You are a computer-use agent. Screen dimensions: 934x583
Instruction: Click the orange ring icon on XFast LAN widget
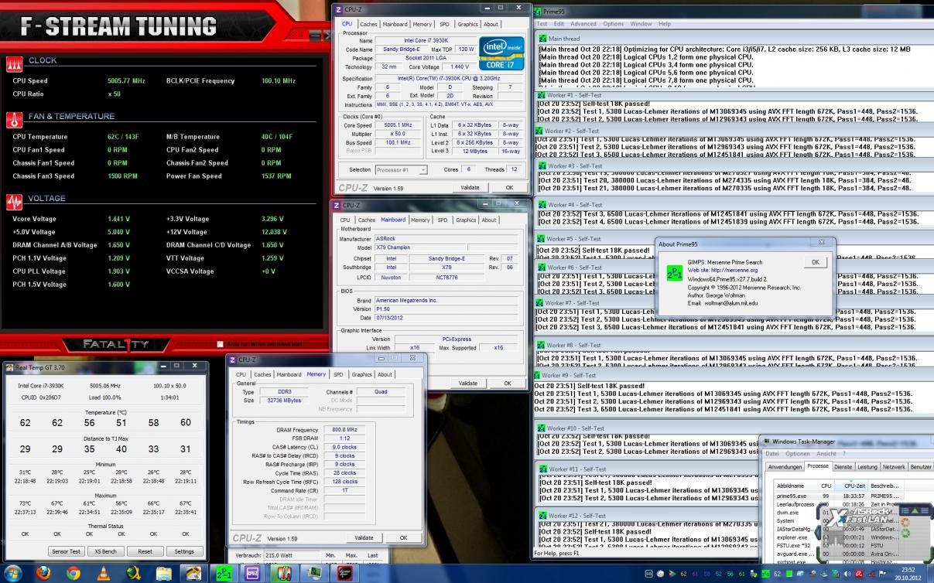905,523
